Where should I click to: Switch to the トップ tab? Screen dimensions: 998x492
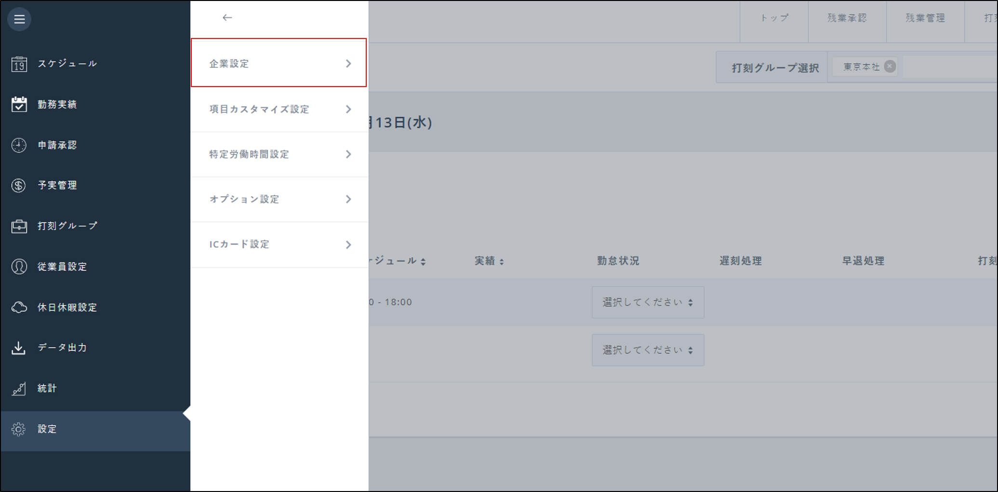point(773,17)
